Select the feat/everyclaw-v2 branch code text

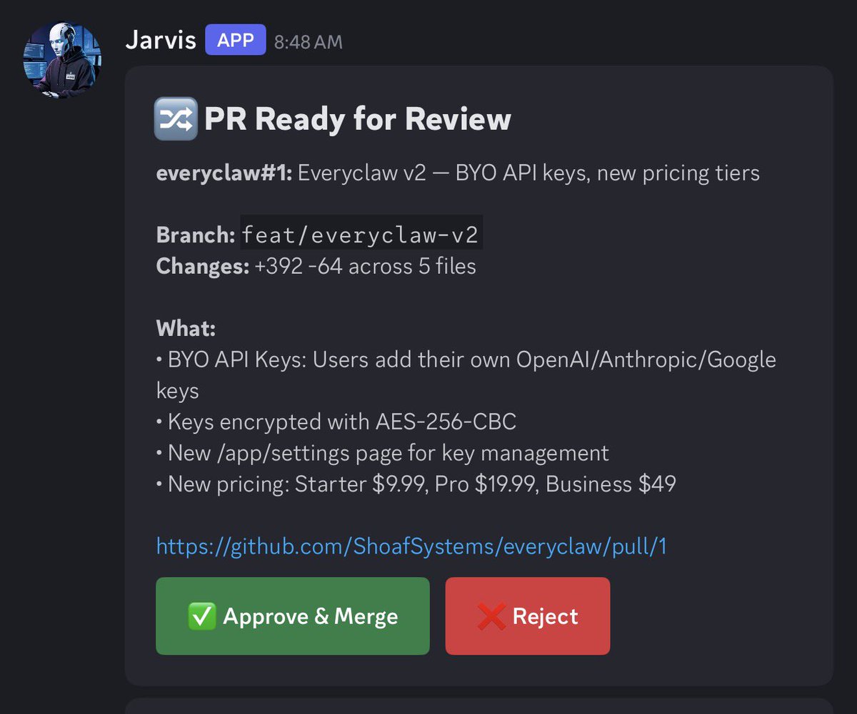point(361,233)
